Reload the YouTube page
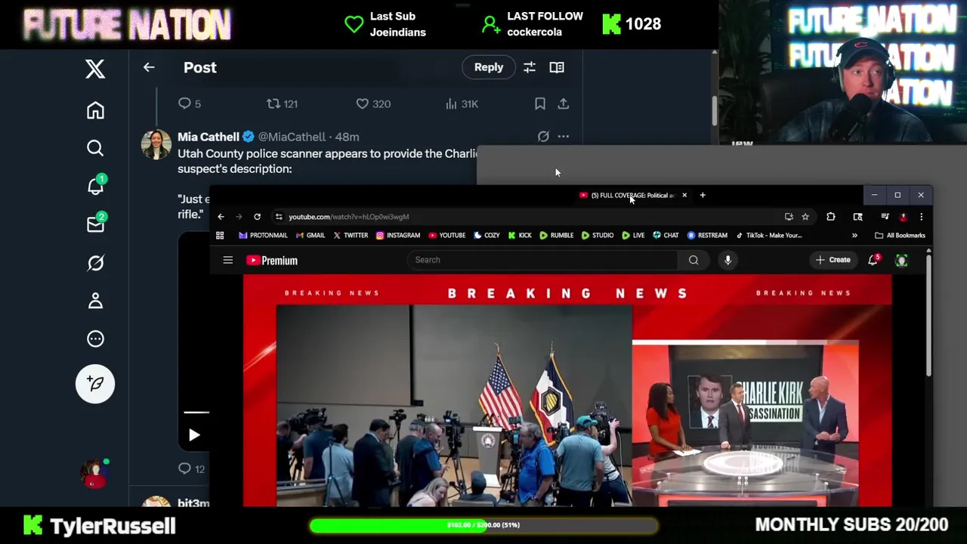 point(257,217)
